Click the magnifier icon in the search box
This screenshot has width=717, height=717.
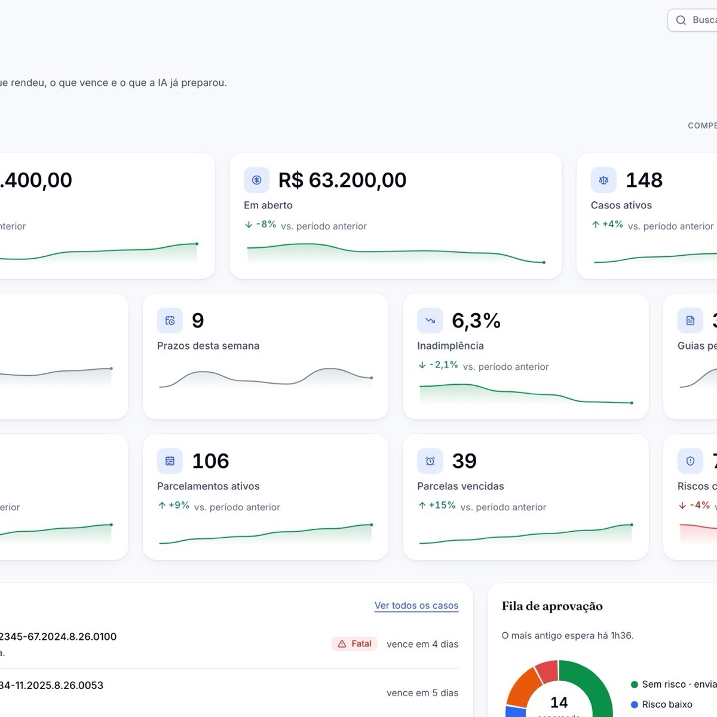tap(681, 20)
